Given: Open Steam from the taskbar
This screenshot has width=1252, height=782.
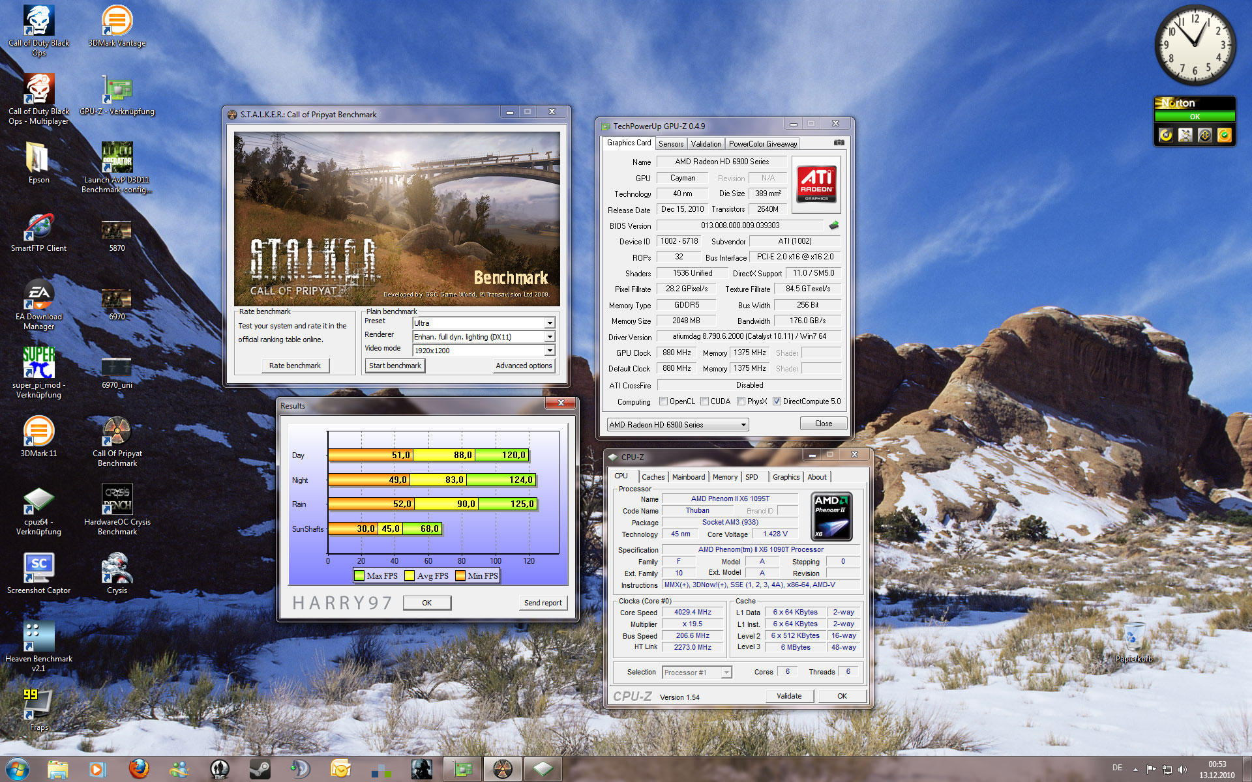Looking at the screenshot, I should pyautogui.click(x=260, y=769).
